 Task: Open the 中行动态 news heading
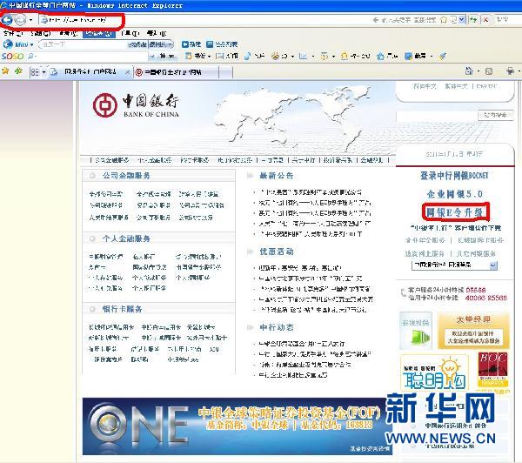[x=277, y=327]
